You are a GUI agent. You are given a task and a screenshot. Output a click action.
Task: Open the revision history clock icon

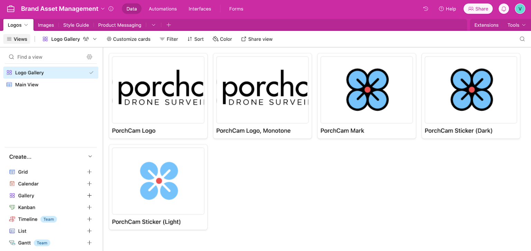click(426, 9)
